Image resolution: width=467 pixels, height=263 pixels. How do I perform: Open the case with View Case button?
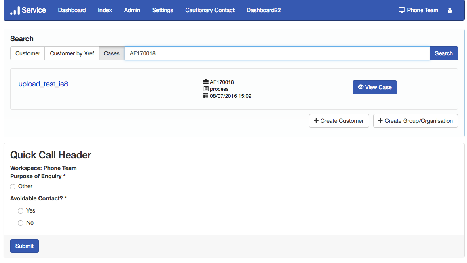click(375, 87)
